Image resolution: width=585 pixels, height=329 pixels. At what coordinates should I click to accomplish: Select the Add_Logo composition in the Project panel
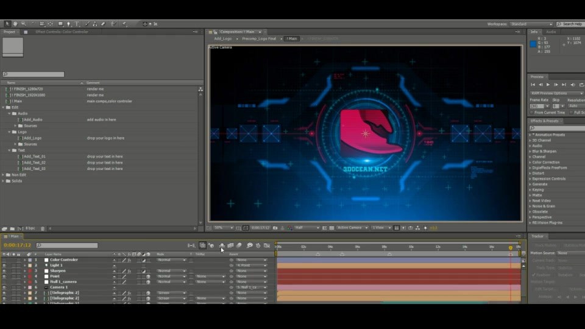[32, 138]
